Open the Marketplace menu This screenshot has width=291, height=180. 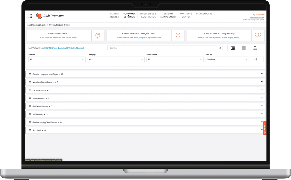[204, 14]
